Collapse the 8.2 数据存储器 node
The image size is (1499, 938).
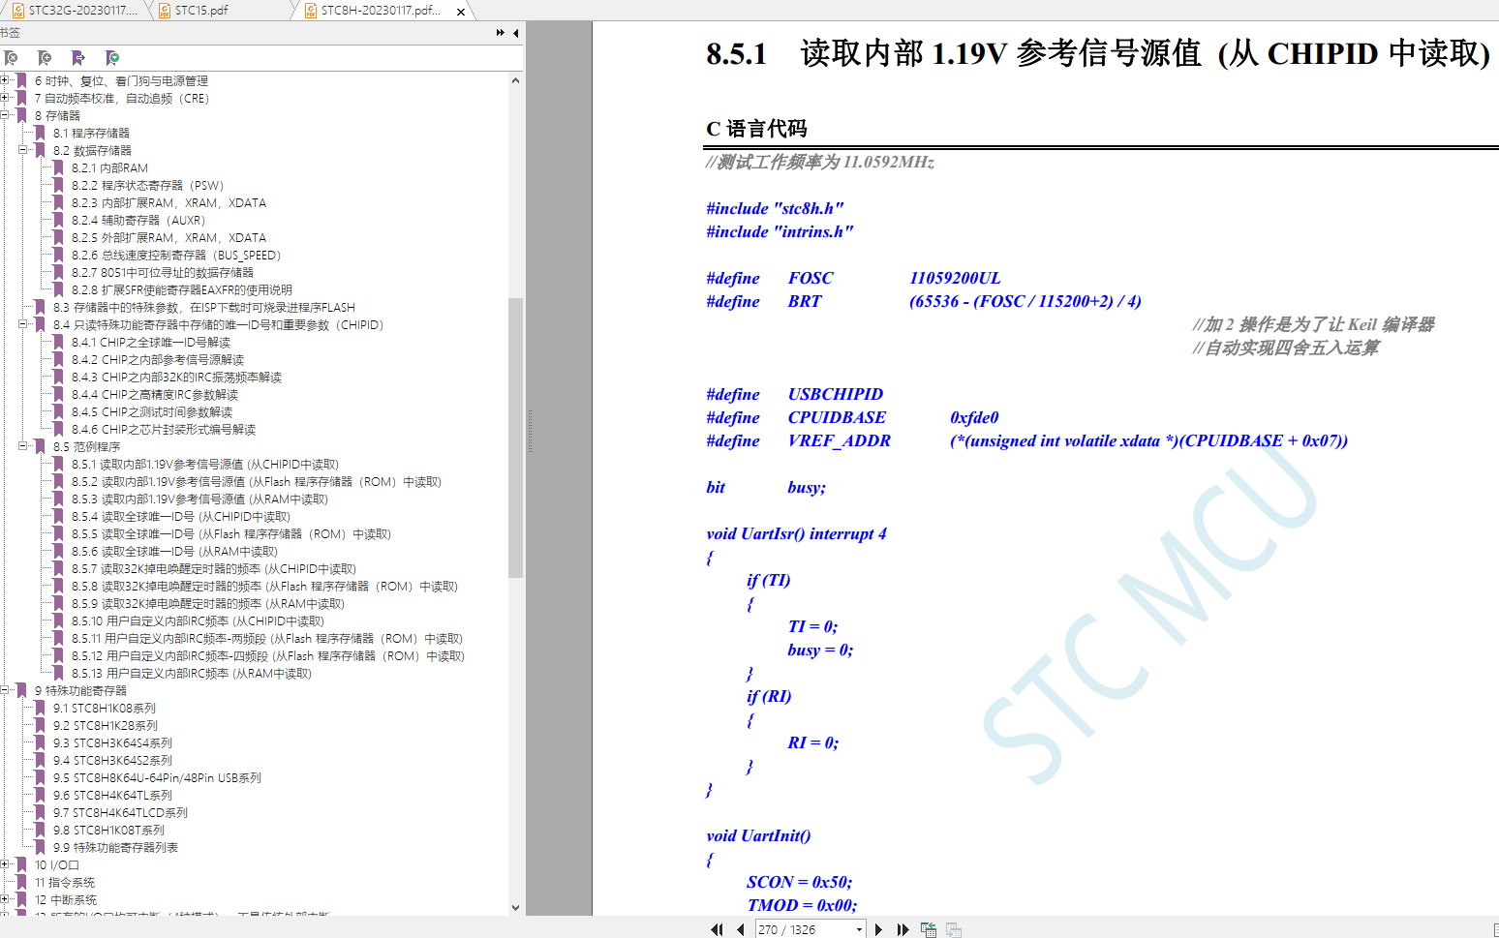click(23, 150)
